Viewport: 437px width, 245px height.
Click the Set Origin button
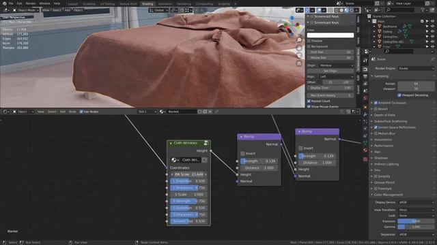[330, 71]
